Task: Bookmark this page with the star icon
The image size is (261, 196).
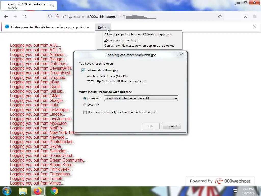Action: pos(220,16)
